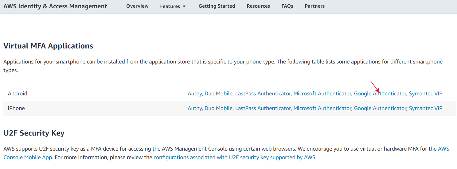The width and height of the screenshot is (457, 169).
Task: Click Microsoft Authenticator in iPhone row
Action: pos(322,108)
